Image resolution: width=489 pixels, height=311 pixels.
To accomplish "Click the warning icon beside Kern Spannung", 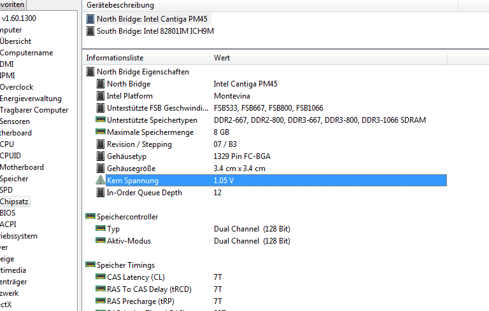I will (x=100, y=181).
